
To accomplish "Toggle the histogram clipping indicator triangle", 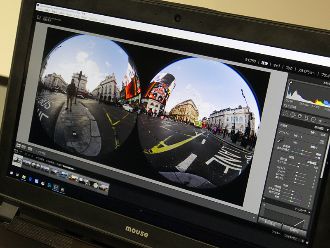I will (291, 83).
